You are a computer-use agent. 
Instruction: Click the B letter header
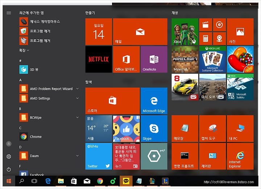(x=20, y=109)
